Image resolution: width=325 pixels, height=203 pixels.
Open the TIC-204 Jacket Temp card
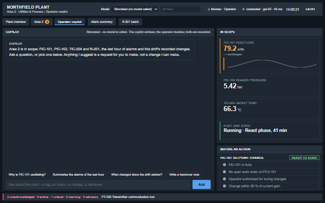[270, 109]
